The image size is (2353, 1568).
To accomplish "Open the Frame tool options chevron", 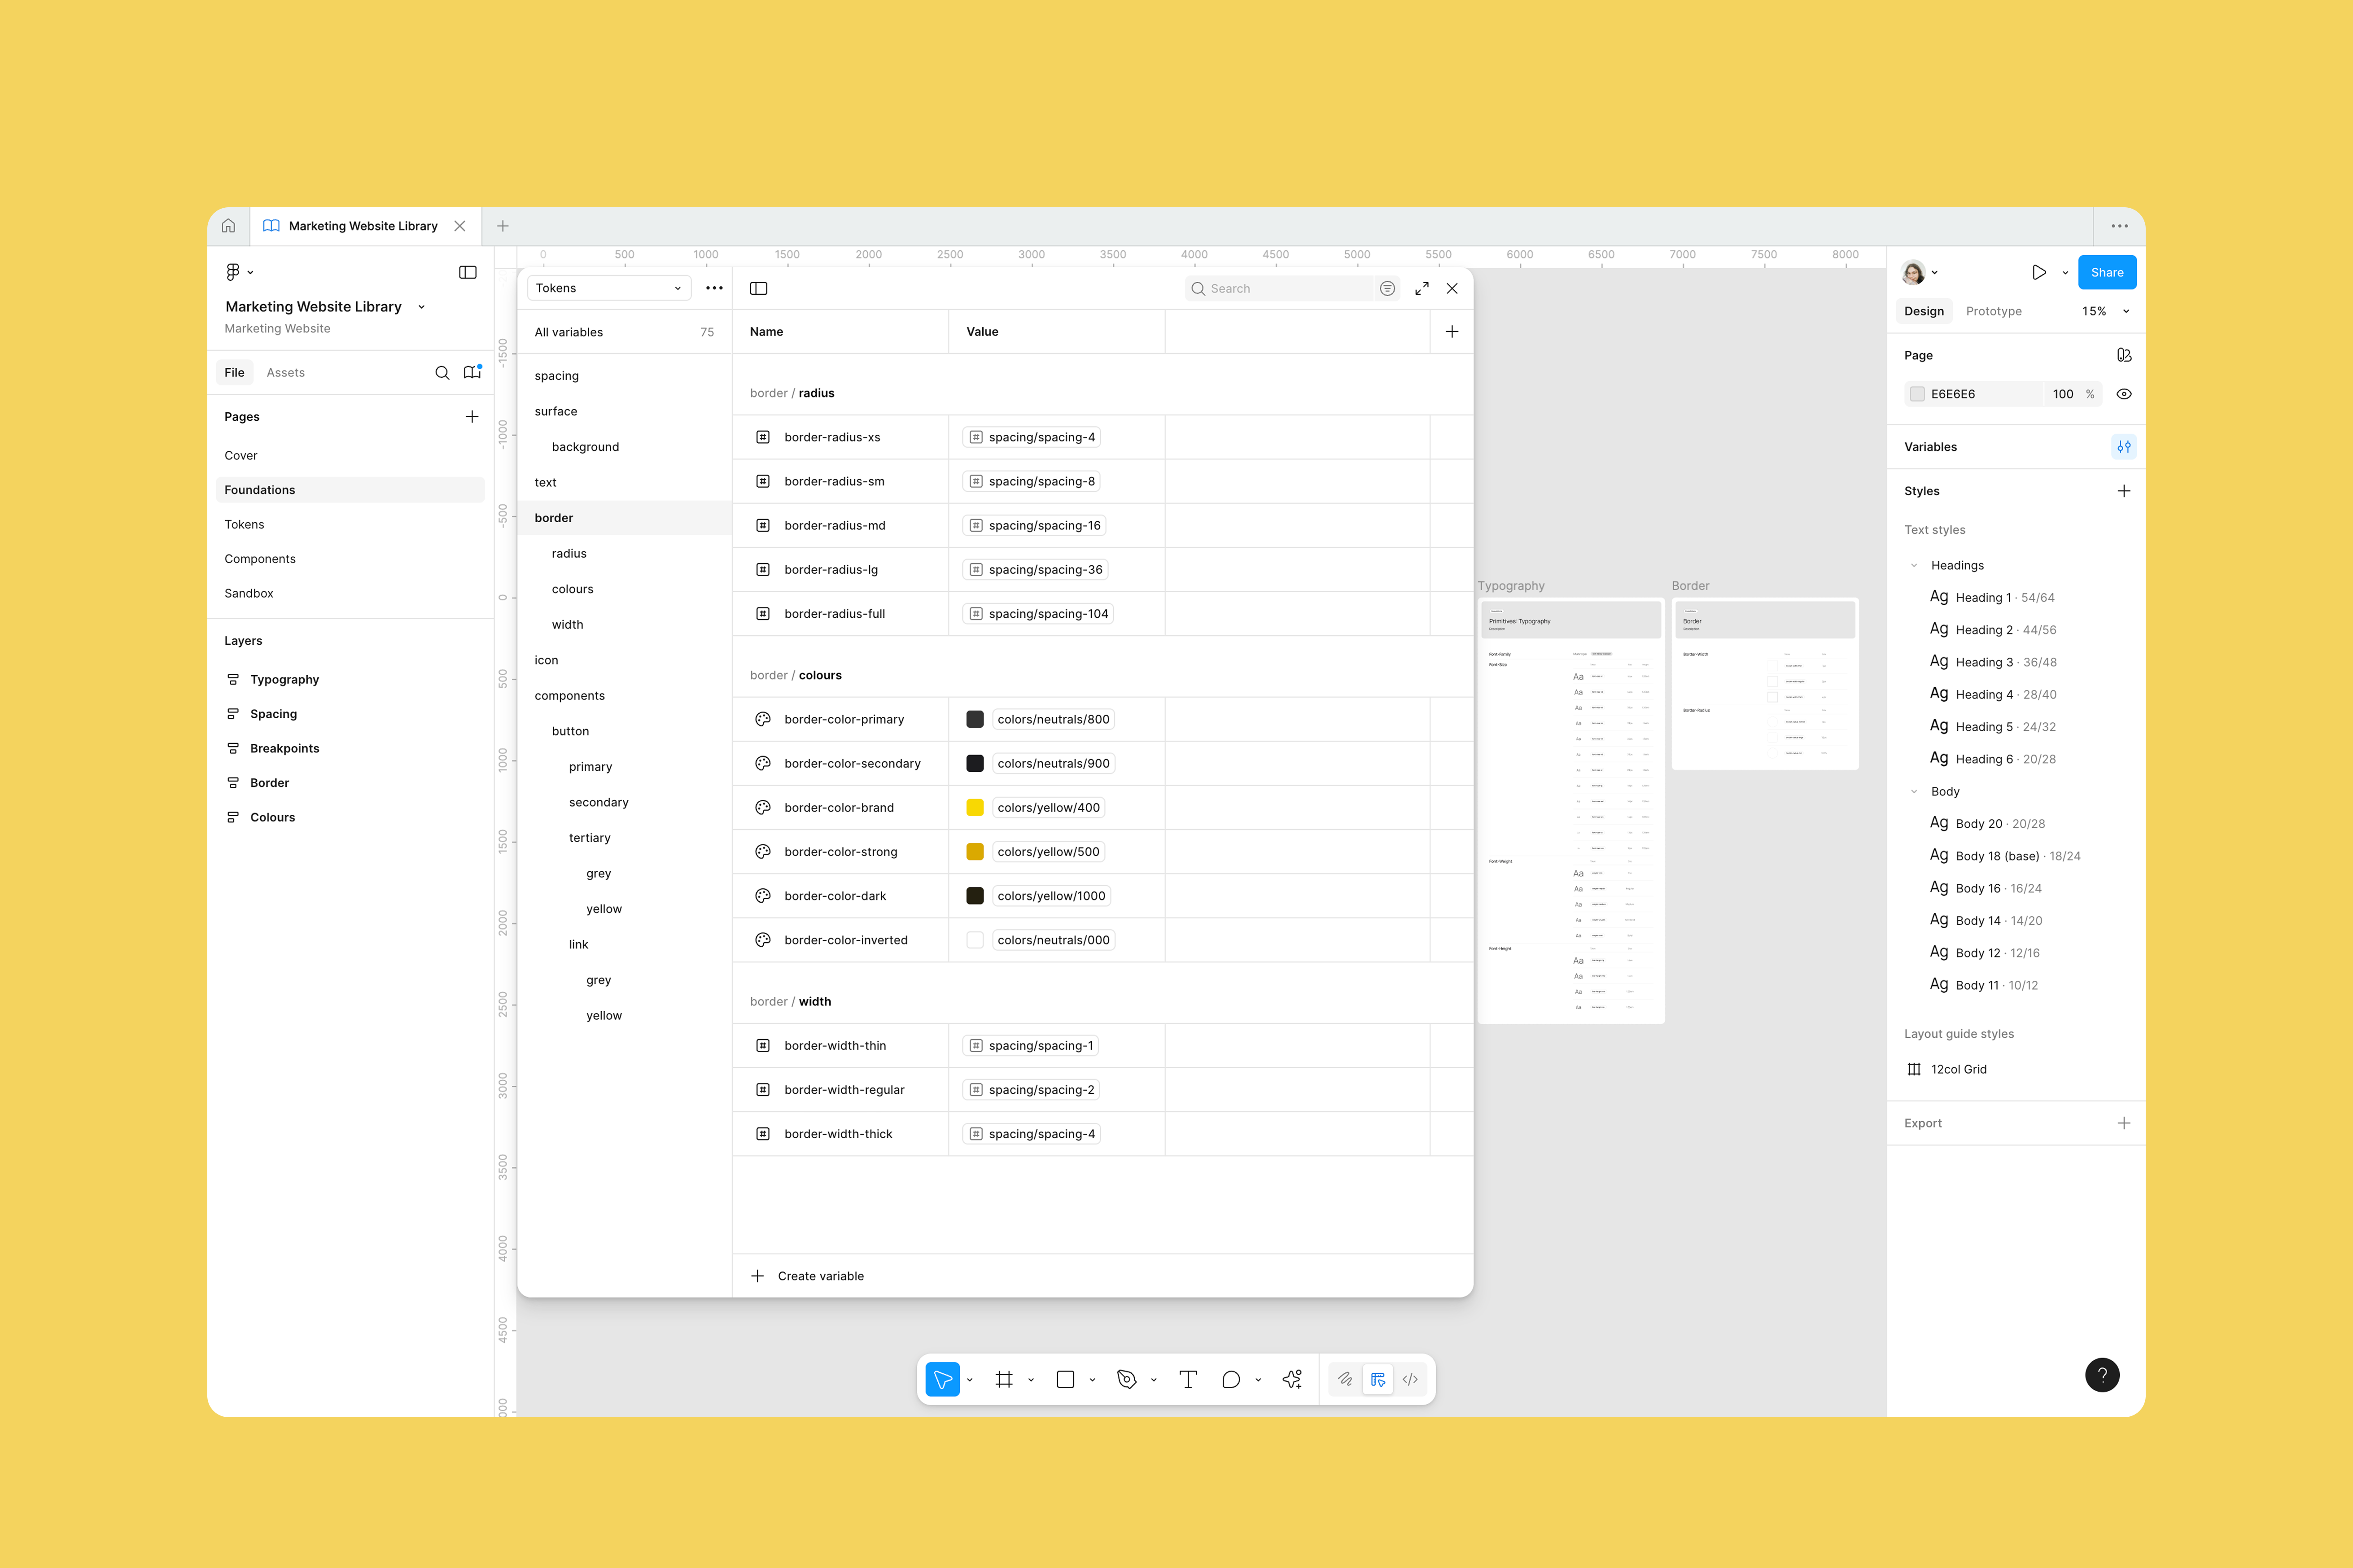I will (1031, 1380).
